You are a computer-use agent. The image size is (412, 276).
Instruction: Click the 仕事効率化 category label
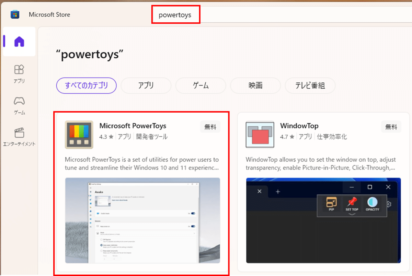332,137
